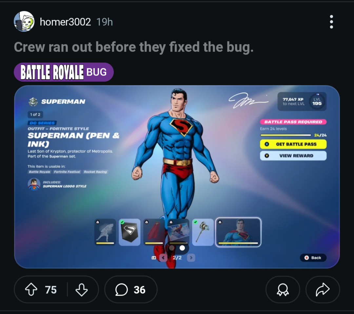Select the first page dot indicator

pyautogui.click(x=172, y=248)
